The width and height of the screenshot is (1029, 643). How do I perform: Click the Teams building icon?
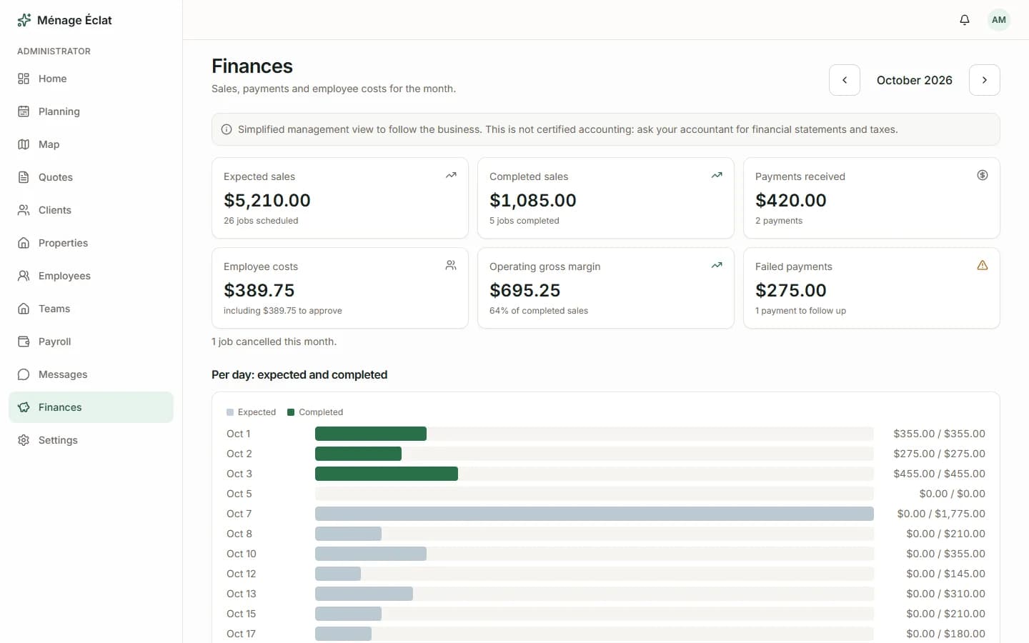[x=24, y=309]
